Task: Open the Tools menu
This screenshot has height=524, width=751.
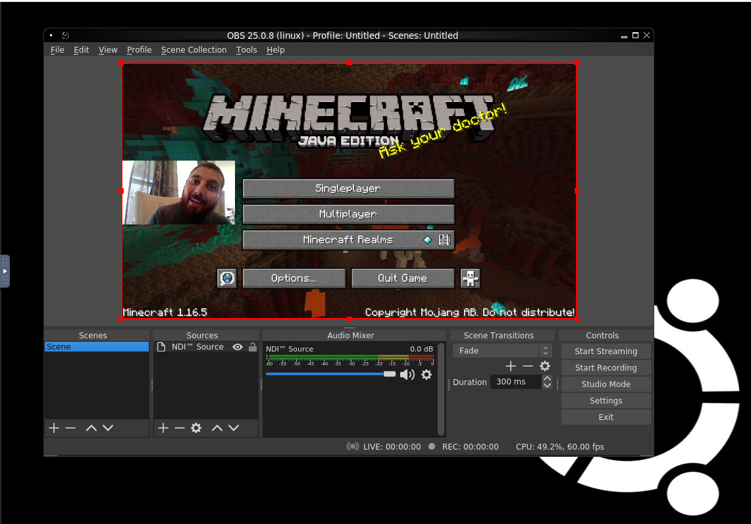Action: click(x=246, y=50)
